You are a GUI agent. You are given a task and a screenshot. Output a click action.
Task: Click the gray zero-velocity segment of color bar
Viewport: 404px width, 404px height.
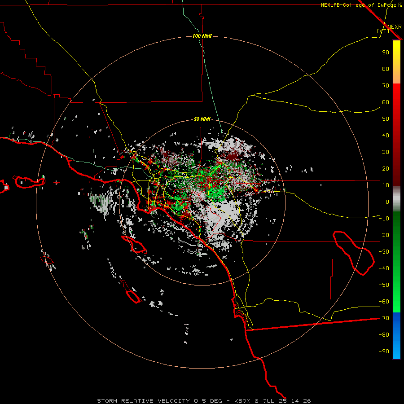[x=396, y=199]
